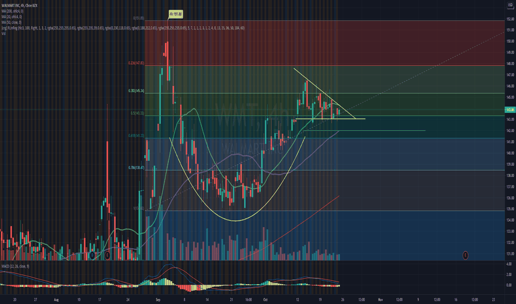Click the 150.00 price axis label
Viewport: 516px width, 304px height.
click(510, 41)
